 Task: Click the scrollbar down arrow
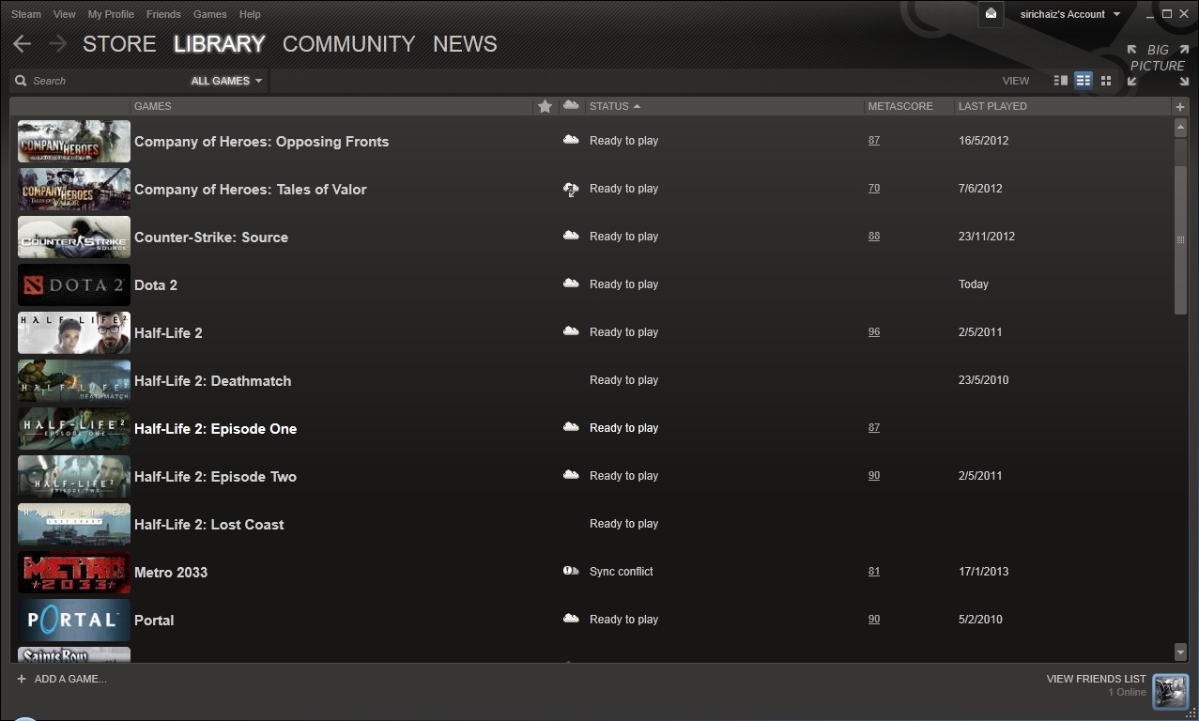[x=1180, y=652]
